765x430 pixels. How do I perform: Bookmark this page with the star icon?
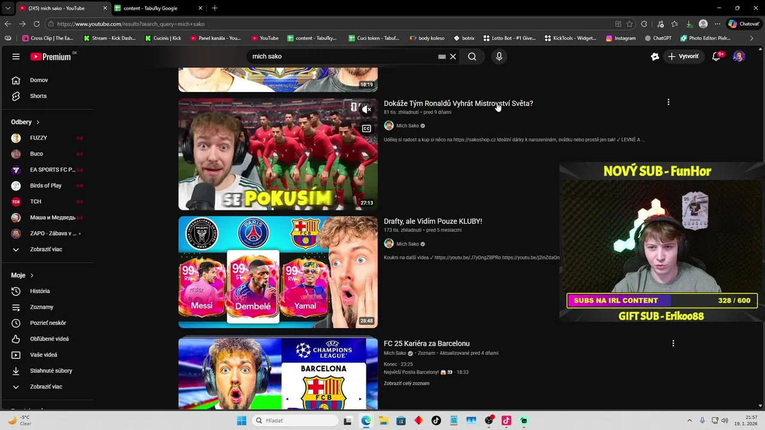(629, 24)
